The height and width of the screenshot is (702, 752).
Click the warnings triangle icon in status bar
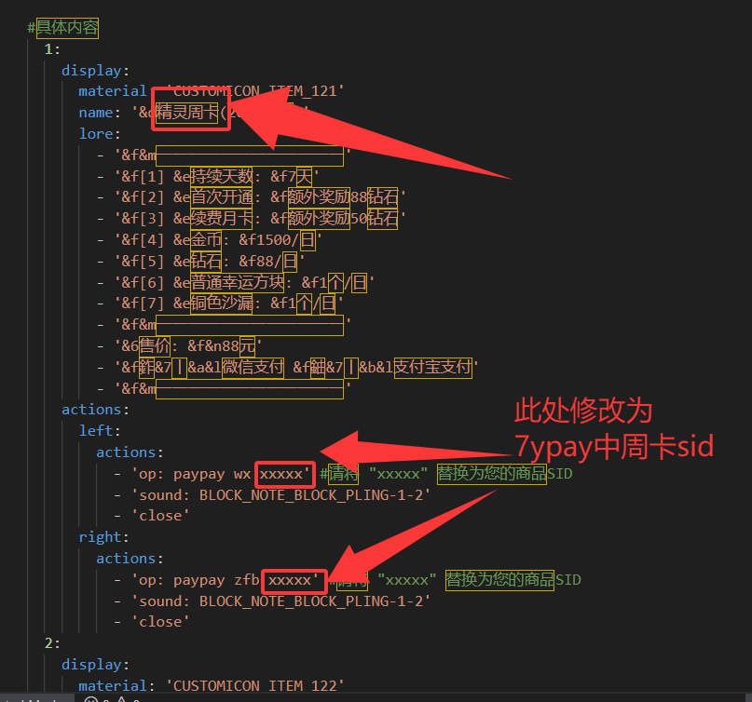tap(121, 698)
